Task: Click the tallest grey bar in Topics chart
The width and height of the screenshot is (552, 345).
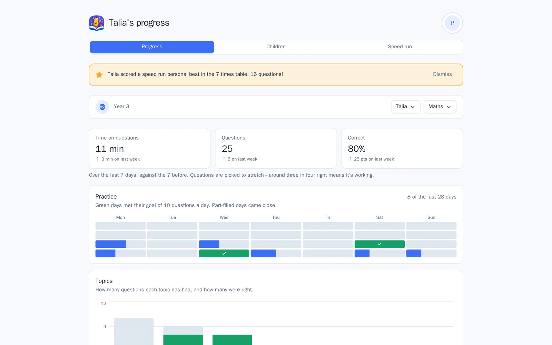Action: click(134, 332)
